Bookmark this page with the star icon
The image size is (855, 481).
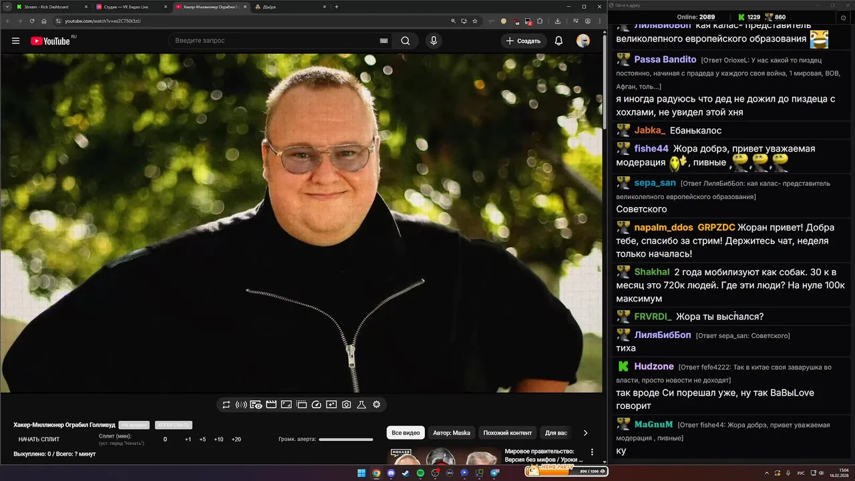(475, 21)
